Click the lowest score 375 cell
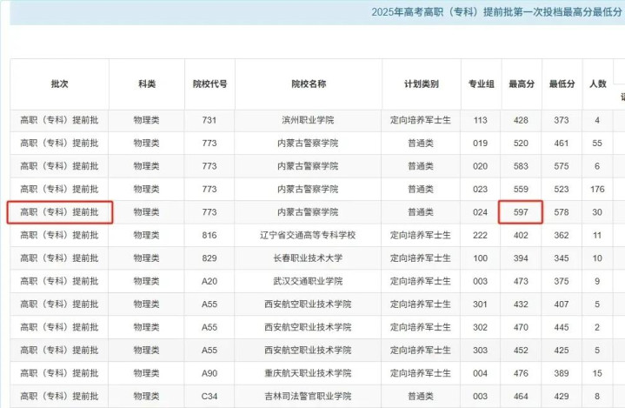The image size is (625, 408). (562, 281)
